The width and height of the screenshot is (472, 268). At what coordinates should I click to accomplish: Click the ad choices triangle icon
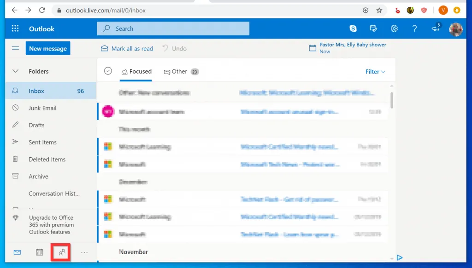point(400,257)
